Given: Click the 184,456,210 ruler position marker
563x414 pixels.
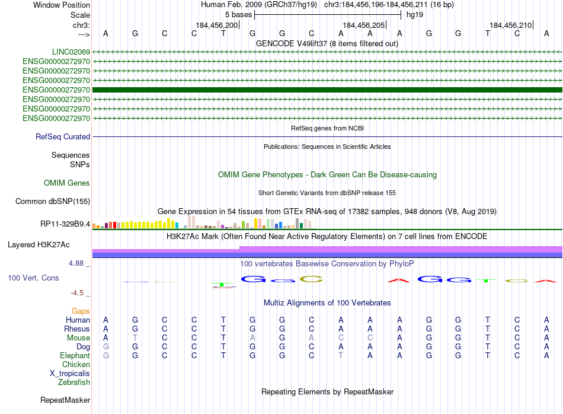Looking at the screenshot, I should point(511,25).
